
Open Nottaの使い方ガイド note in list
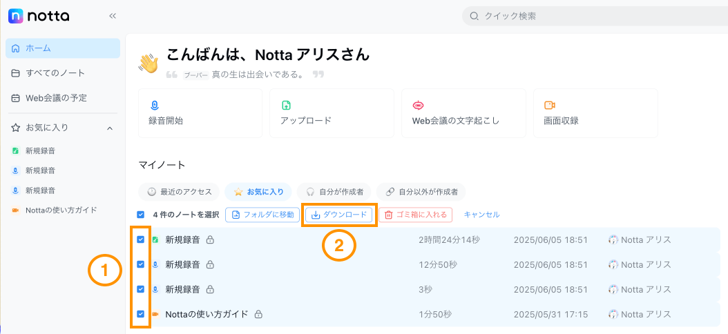pyautogui.click(x=207, y=314)
